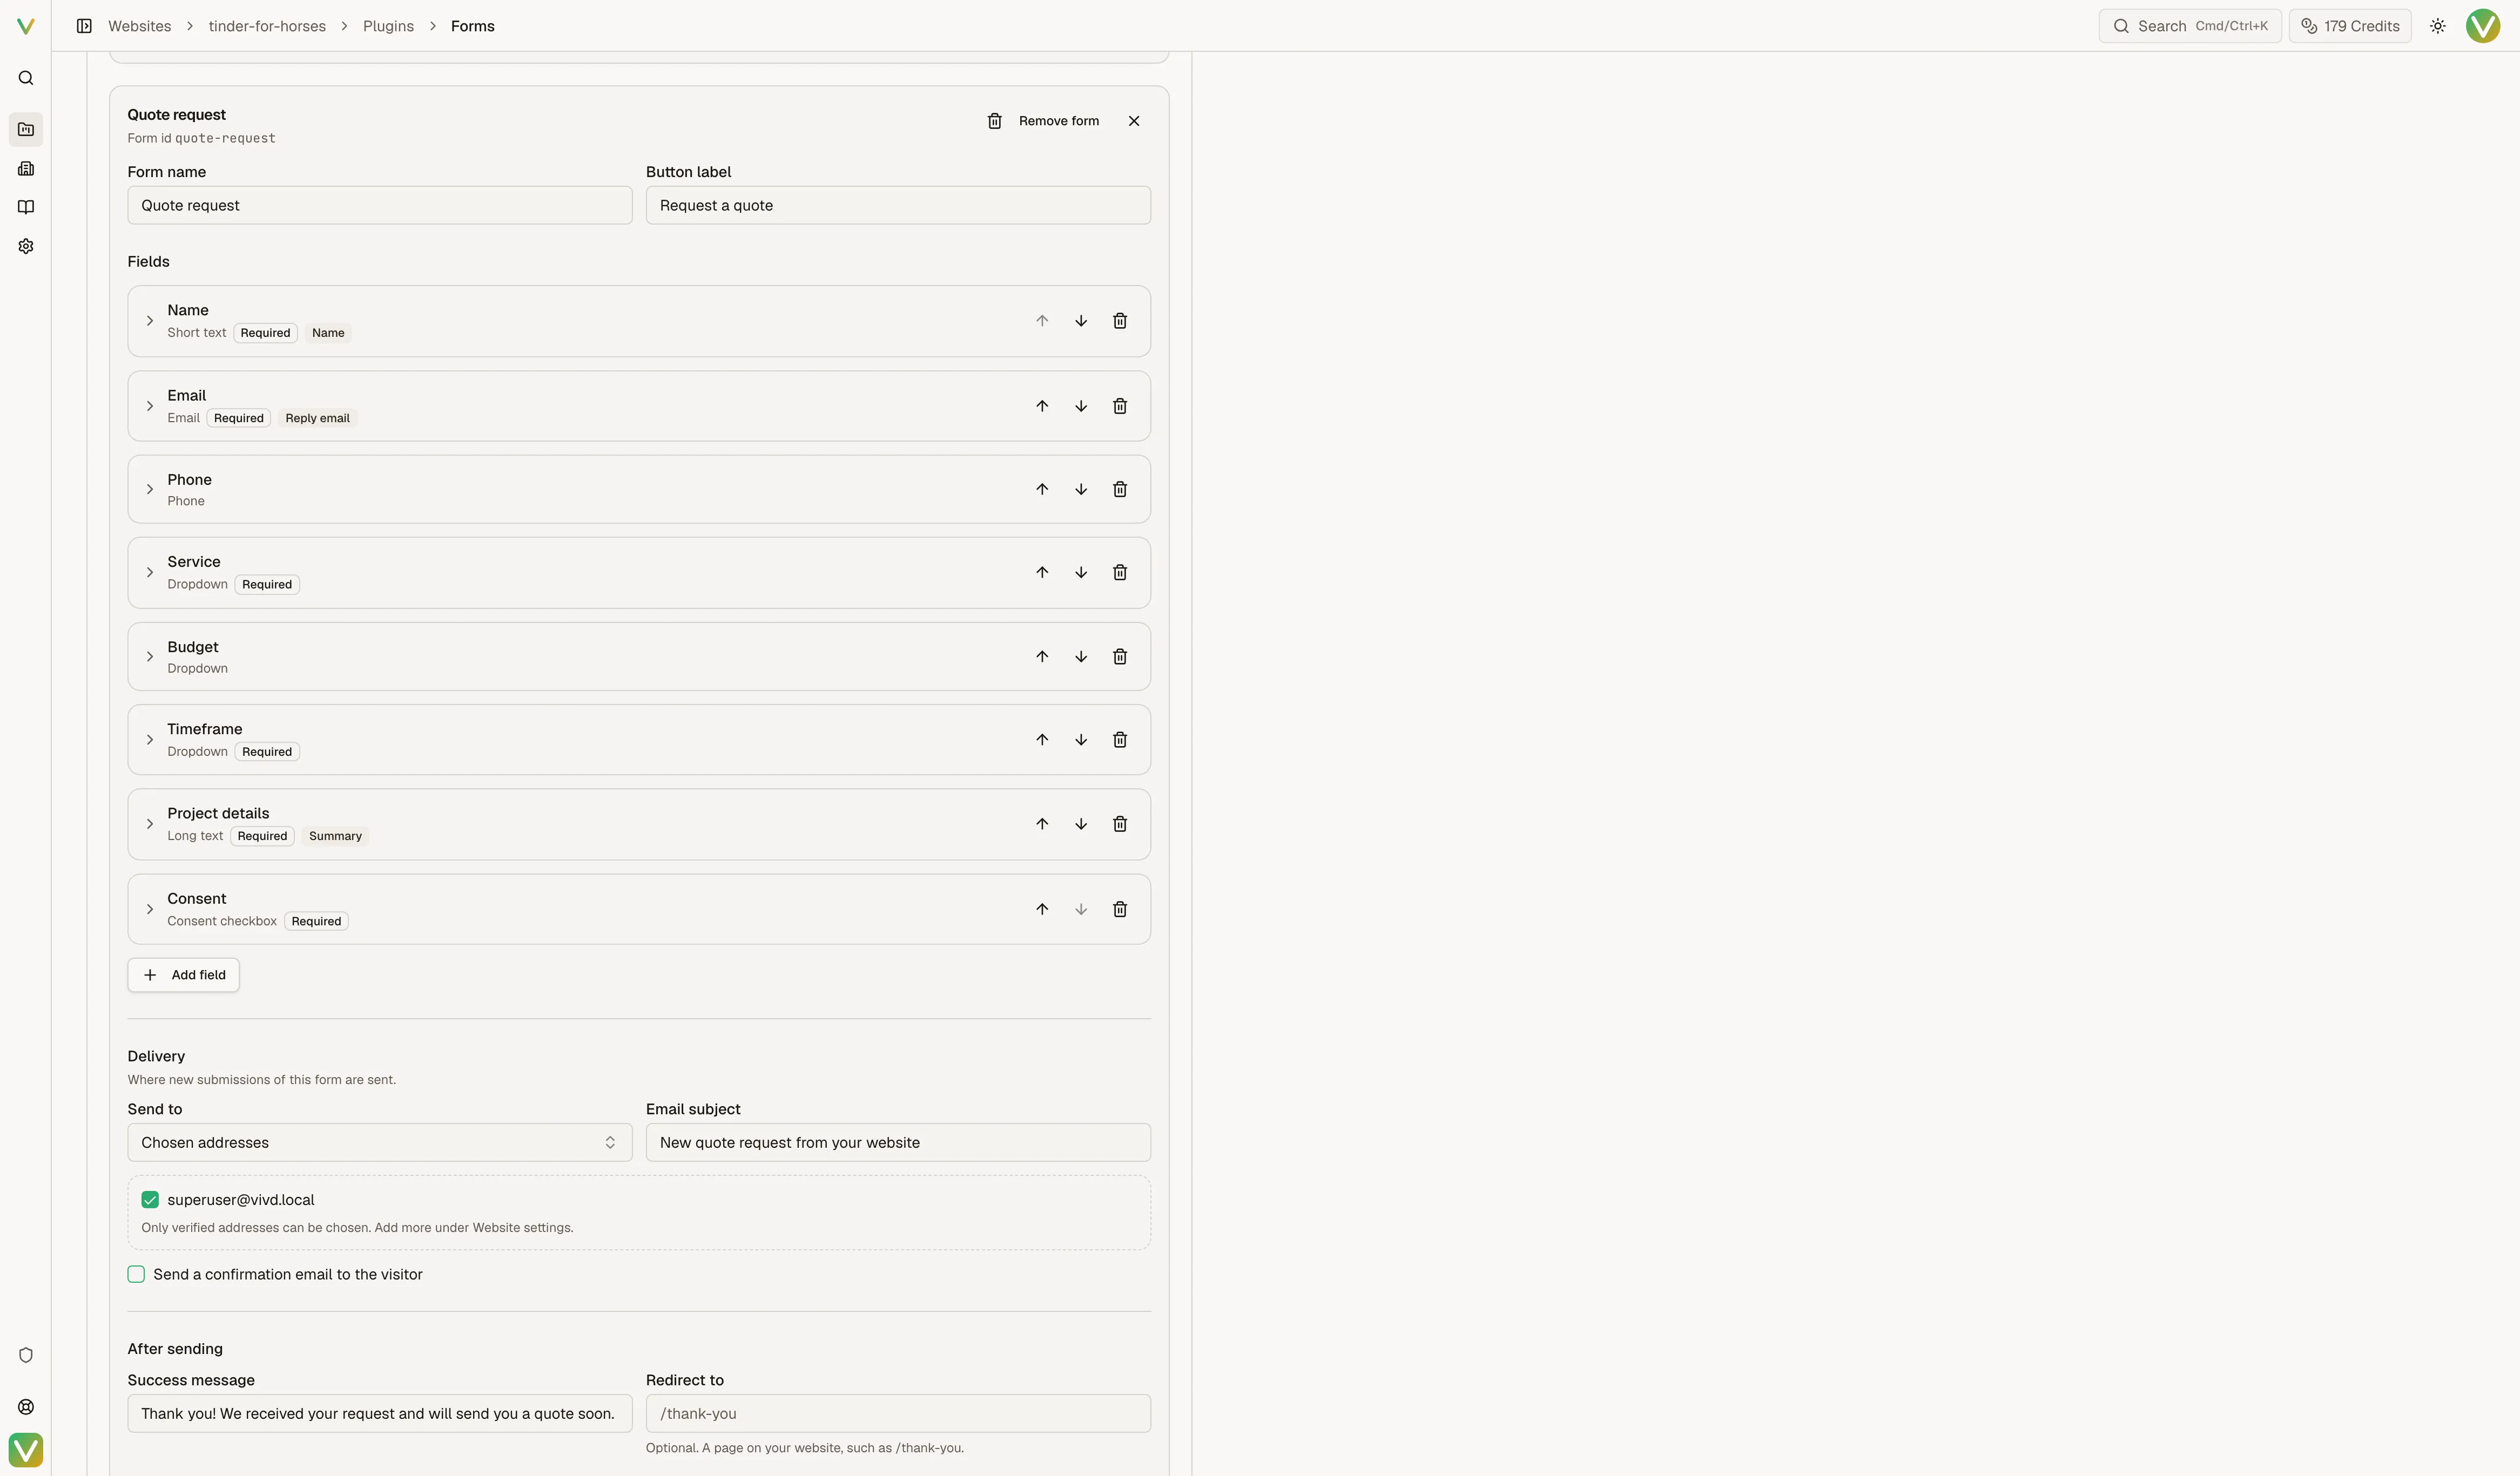
Task: Delete the Service field
Action: point(1120,573)
